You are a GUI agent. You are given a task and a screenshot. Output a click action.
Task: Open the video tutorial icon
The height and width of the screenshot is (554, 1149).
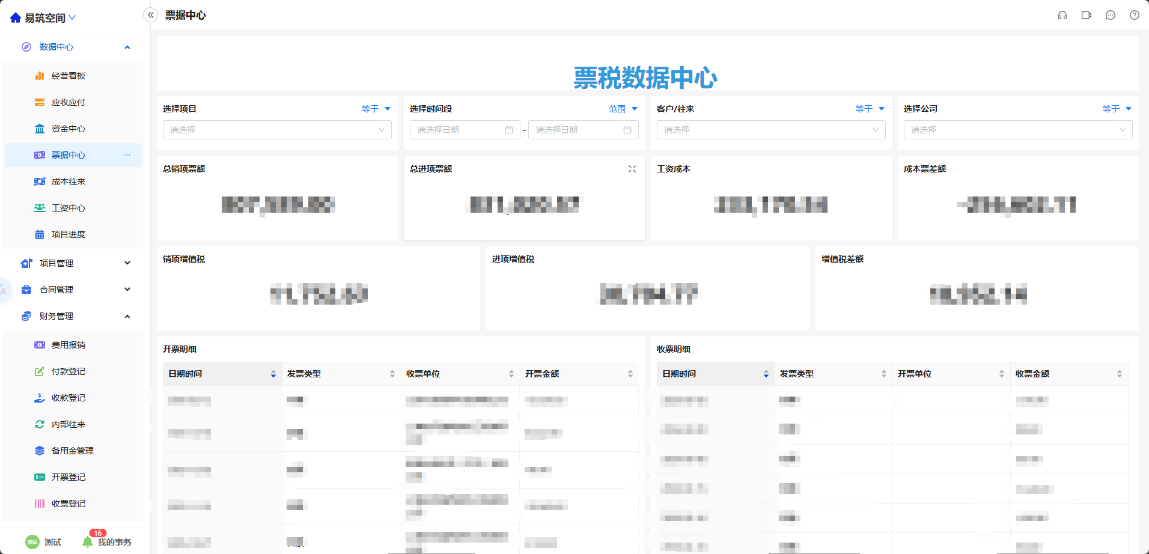[1087, 16]
